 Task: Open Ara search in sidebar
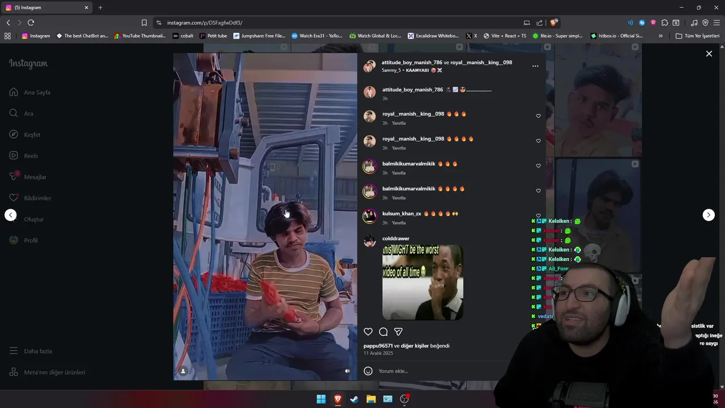[x=22, y=113]
